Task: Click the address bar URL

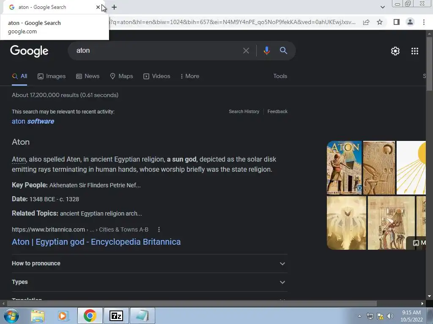Action: [x=233, y=22]
